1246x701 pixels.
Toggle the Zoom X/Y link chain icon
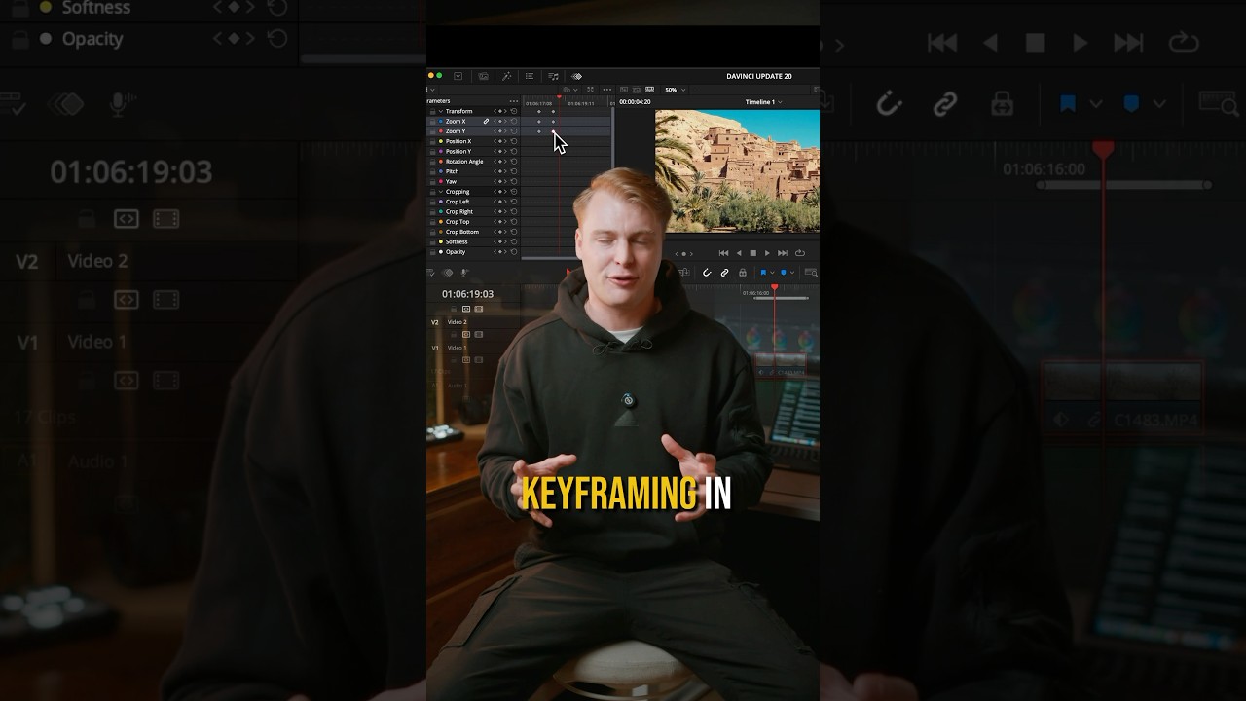pyautogui.click(x=486, y=122)
